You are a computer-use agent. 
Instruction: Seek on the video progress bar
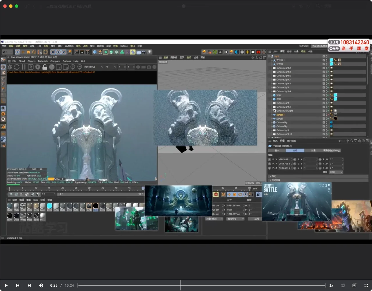202,285
